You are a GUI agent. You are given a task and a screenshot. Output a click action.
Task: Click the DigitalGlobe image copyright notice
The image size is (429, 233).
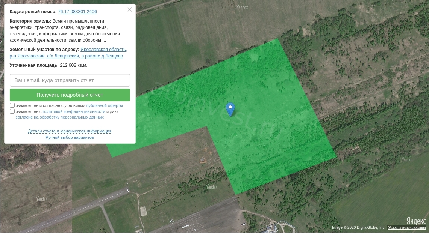click(x=358, y=228)
